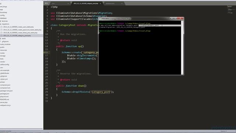Image resolution: width=236 pixels, height=133 pixels.
Task: Click the Spaces indentation setting in status bar
Action: (223, 131)
